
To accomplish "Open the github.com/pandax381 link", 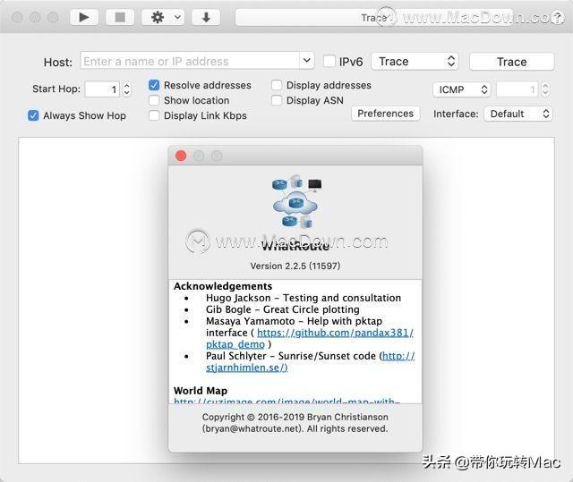I will [335, 333].
